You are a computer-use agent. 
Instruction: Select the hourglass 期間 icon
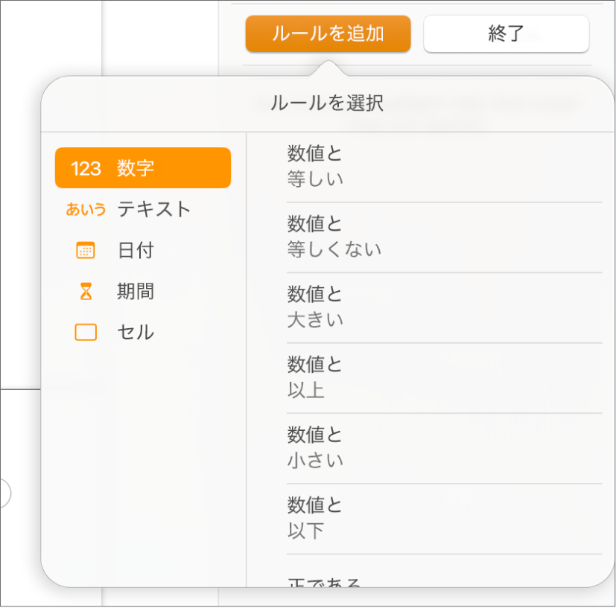(x=85, y=291)
